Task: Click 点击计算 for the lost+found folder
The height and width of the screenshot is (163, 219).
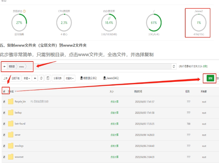Action: click(x=114, y=124)
